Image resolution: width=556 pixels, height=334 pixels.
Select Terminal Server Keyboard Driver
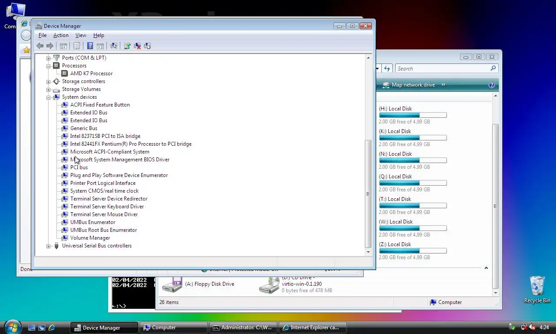107,207
